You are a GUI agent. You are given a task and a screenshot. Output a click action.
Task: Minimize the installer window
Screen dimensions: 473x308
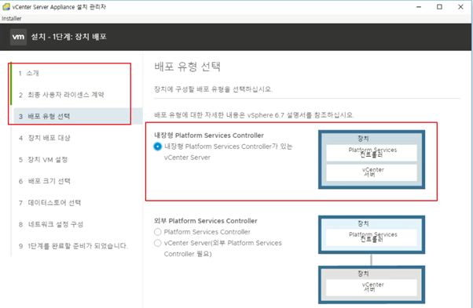tap(419, 7)
